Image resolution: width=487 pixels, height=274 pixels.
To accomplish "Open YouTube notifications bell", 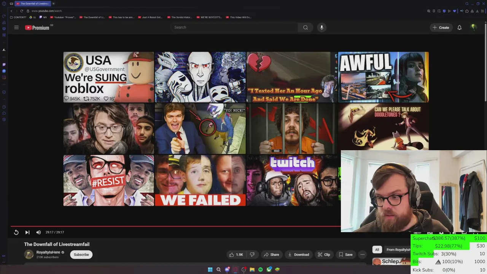I will click(x=459, y=27).
